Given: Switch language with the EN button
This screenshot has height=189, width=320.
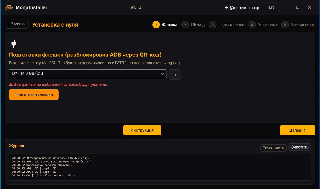Looking at the screenshot, I should [271, 7].
